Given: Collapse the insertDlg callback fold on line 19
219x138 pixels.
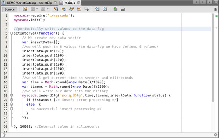Looking at the screenshot, I should point(11,95).
